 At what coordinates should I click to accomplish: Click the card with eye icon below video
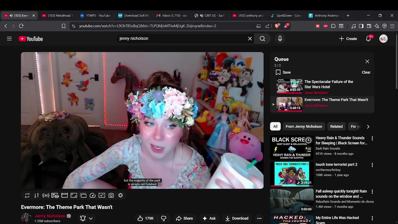pyautogui.click(x=55, y=195)
